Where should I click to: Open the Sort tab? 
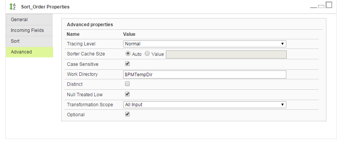click(x=29, y=41)
